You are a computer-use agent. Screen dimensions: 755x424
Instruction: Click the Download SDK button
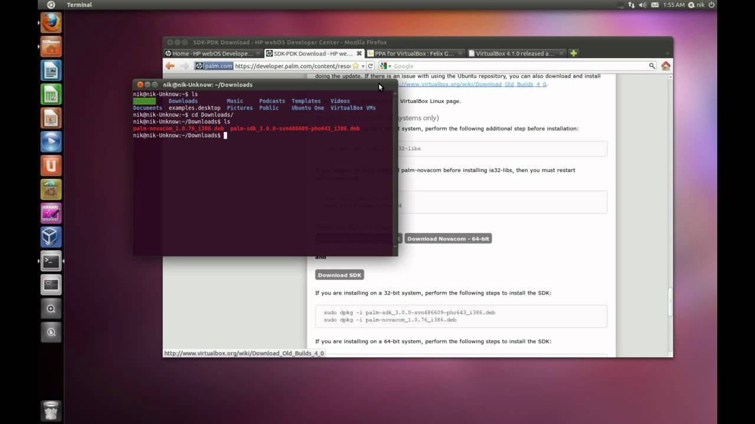click(339, 275)
